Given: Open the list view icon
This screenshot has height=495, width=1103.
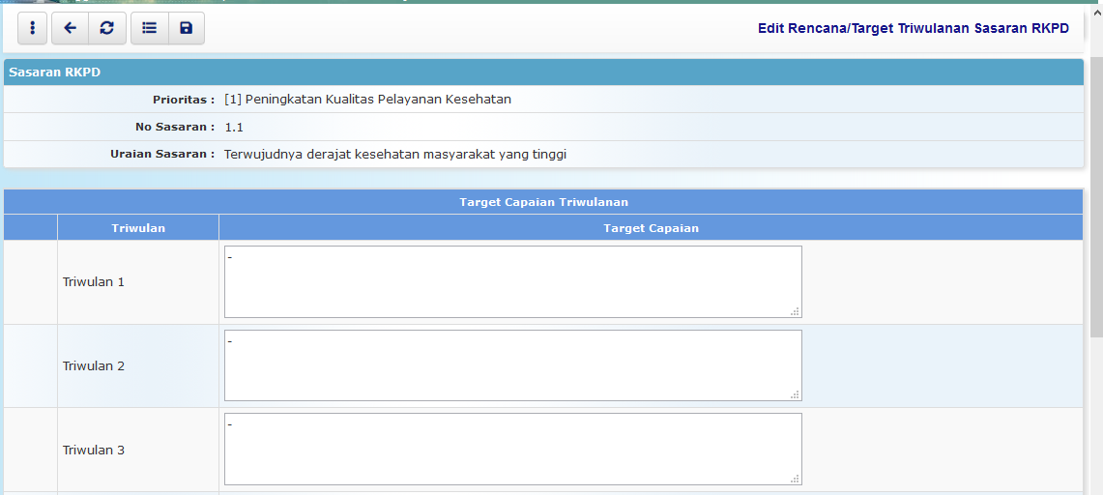Looking at the screenshot, I should pyautogui.click(x=149, y=28).
